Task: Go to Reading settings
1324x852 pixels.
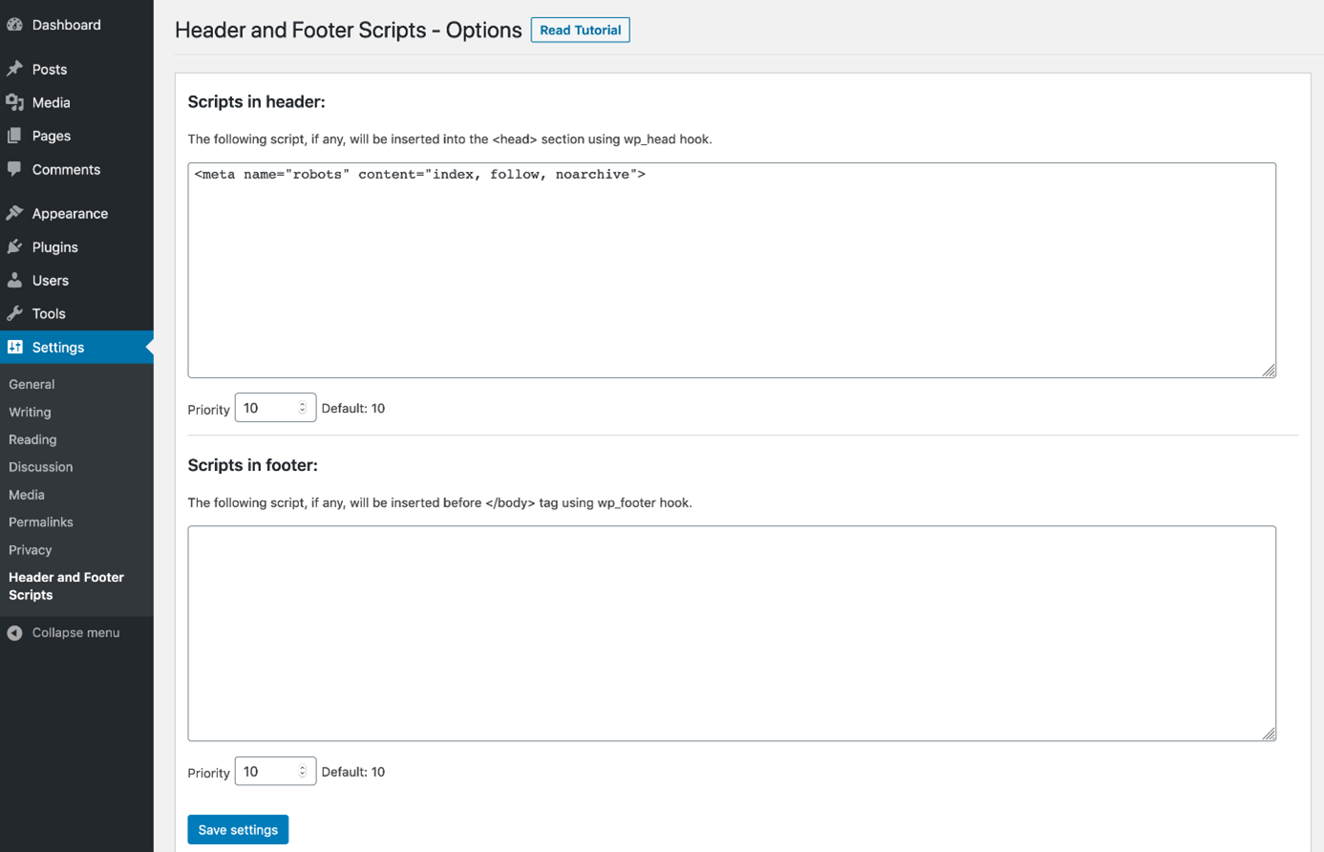Action: (x=32, y=439)
